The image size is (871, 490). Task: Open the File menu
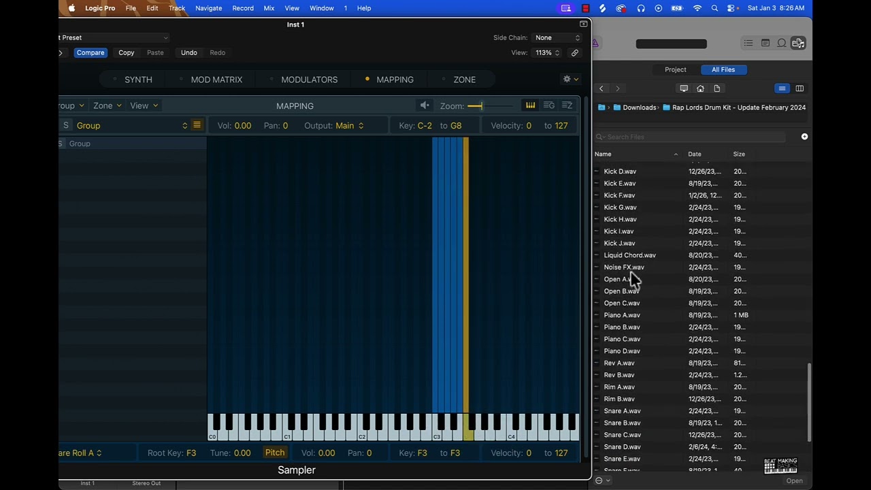(131, 8)
